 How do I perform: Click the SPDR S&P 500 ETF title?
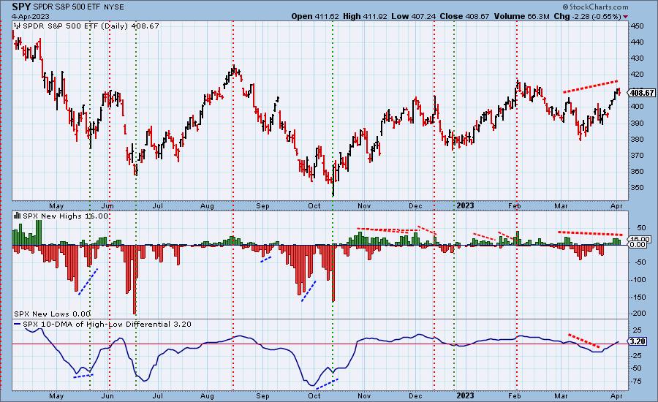coord(66,7)
